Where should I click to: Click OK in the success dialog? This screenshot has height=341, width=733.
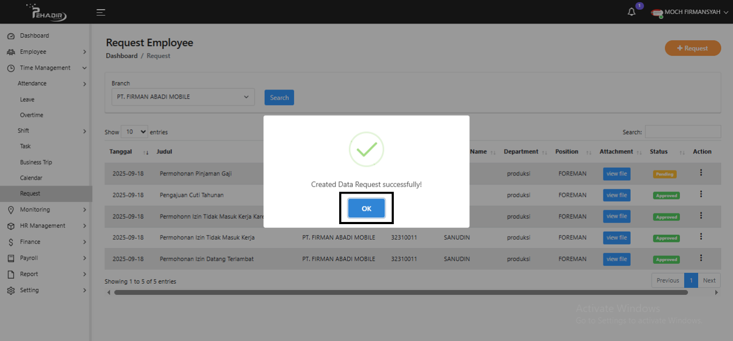(x=366, y=209)
